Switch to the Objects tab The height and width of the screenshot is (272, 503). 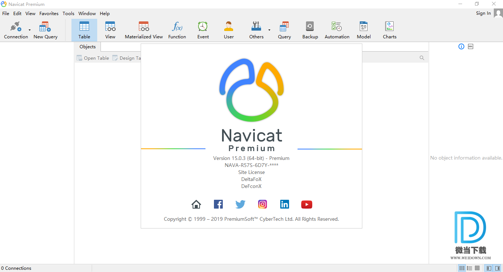[x=88, y=47]
